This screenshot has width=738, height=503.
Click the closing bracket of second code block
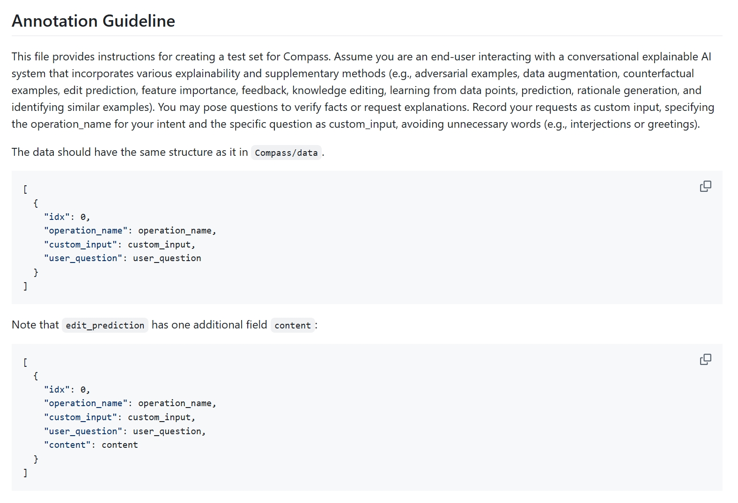(25, 473)
